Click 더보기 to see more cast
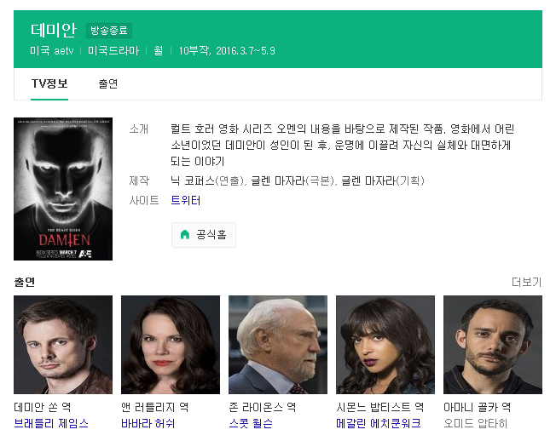 point(526,282)
